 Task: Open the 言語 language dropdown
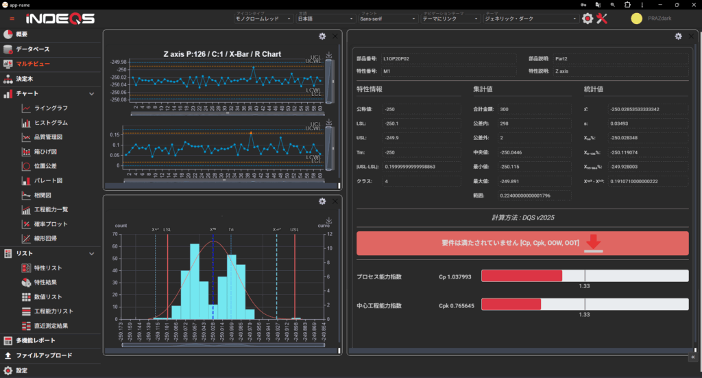click(x=326, y=19)
